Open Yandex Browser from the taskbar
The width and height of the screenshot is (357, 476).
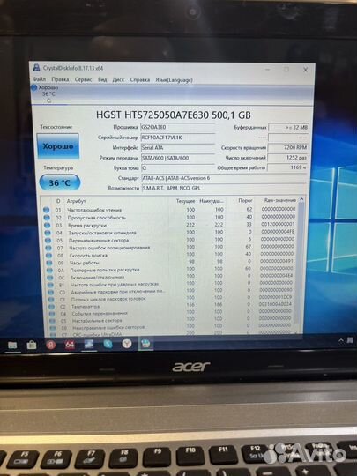click(127, 344)
